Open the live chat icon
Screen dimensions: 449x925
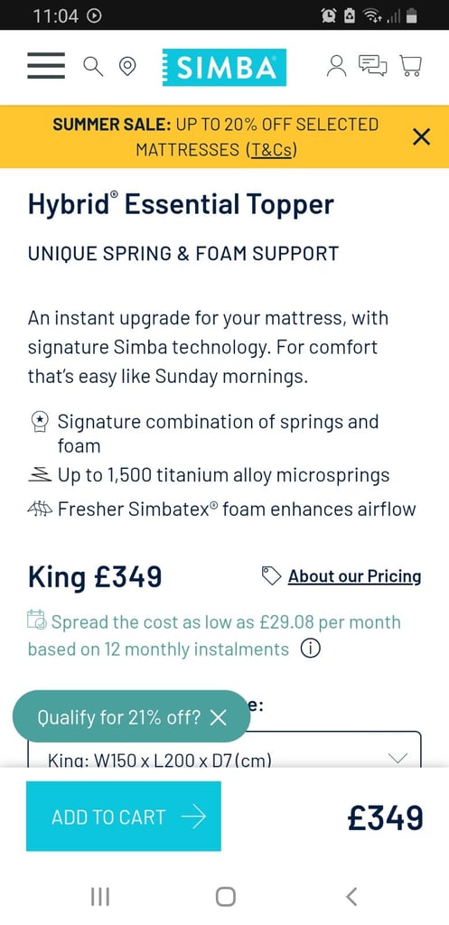tap(373, 65)
